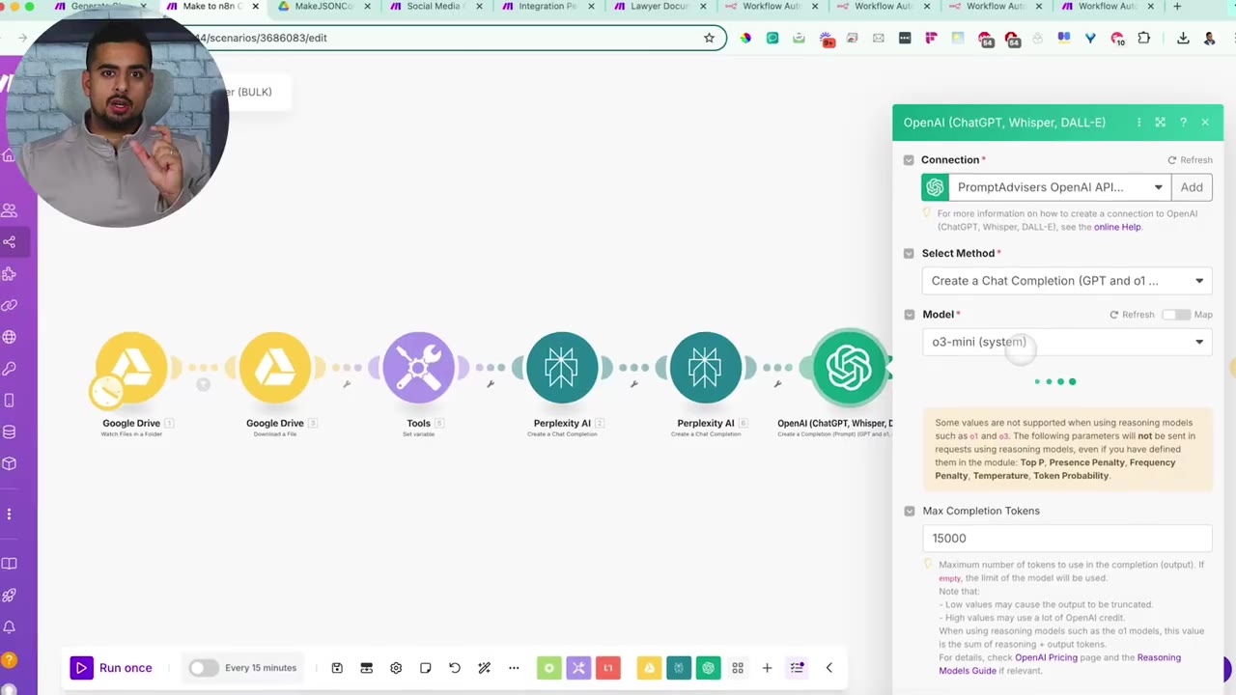The width and height of the screenshot is (1236, 695).
Task: Open a new browser tab with plus
Action: (1176, 7)
